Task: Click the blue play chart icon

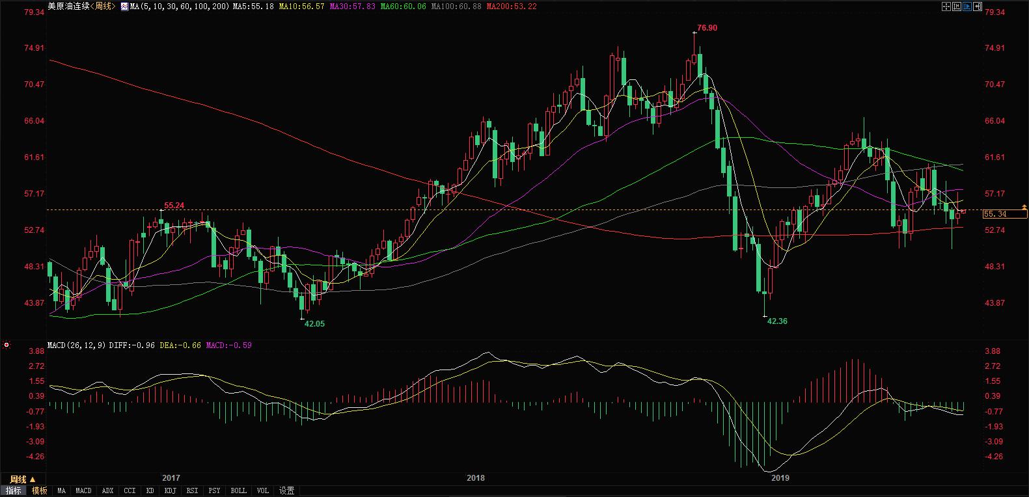Action: [x=967, y=7]
